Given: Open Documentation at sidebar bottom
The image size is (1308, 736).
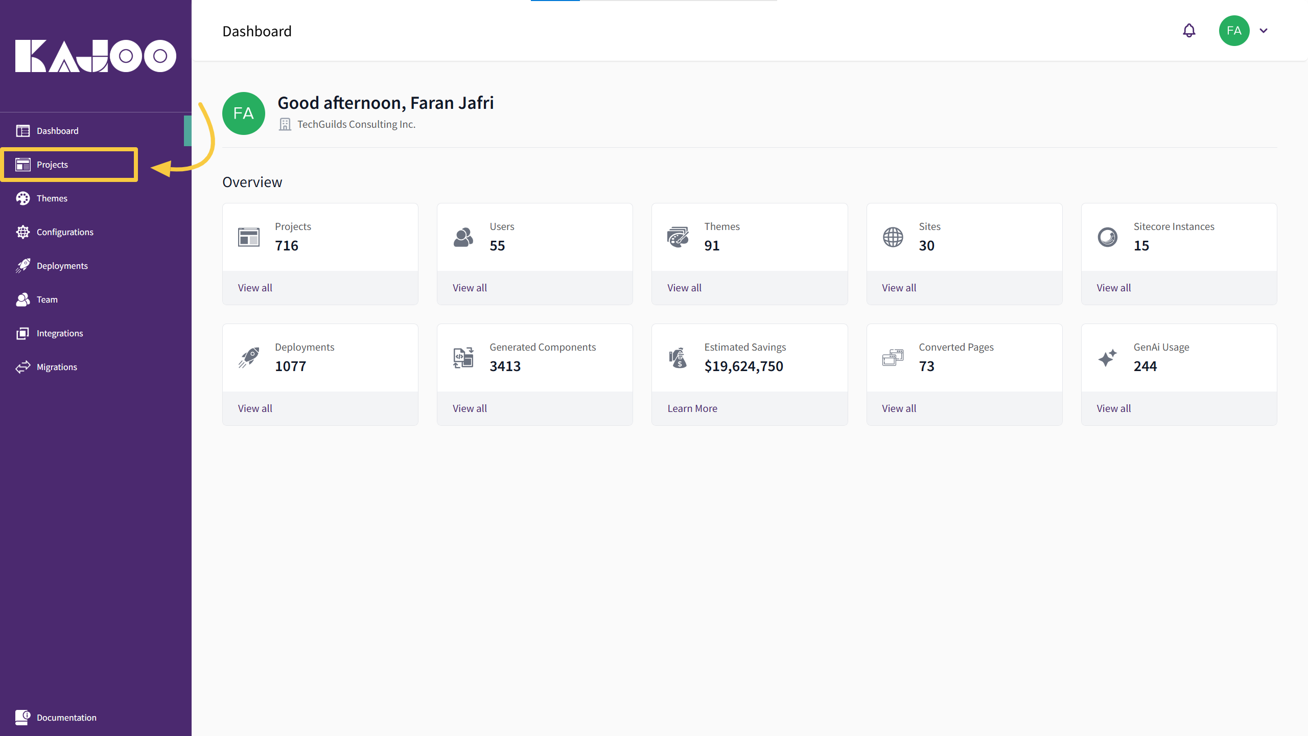Looking at the screenshot, I should point(66,718).
